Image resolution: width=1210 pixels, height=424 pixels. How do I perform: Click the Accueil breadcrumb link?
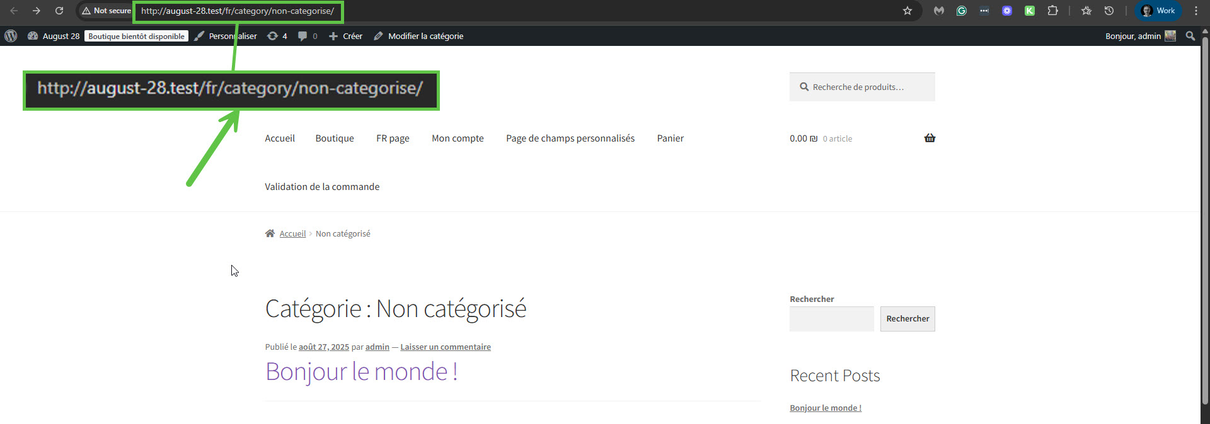tap(292, 233)
